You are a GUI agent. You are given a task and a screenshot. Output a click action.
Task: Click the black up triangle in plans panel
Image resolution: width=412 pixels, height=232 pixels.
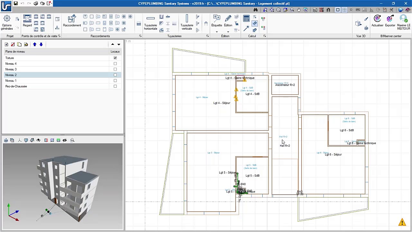click(x=113, y=44)
